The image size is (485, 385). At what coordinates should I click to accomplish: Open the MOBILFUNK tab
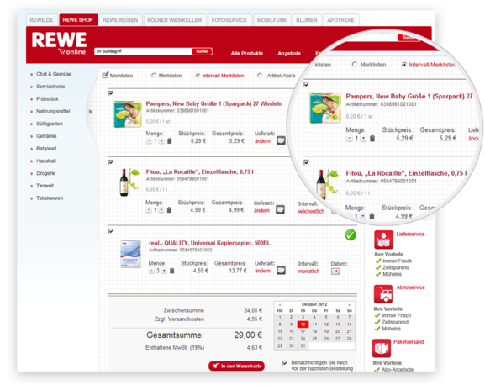[271, 20]
